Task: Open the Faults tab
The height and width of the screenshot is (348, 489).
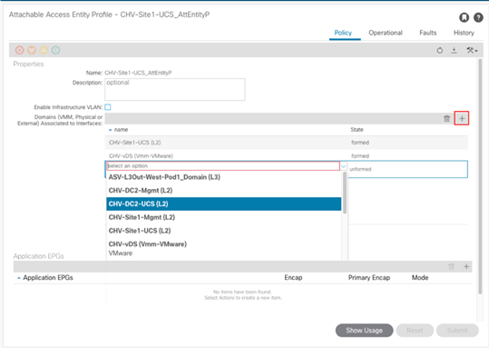Action: pos(428,33)
